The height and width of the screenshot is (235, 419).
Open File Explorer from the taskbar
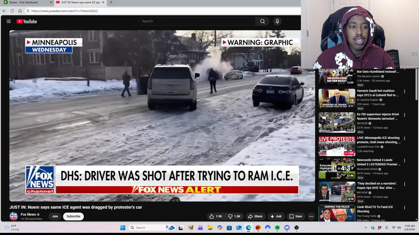click(x=210, y=228)
